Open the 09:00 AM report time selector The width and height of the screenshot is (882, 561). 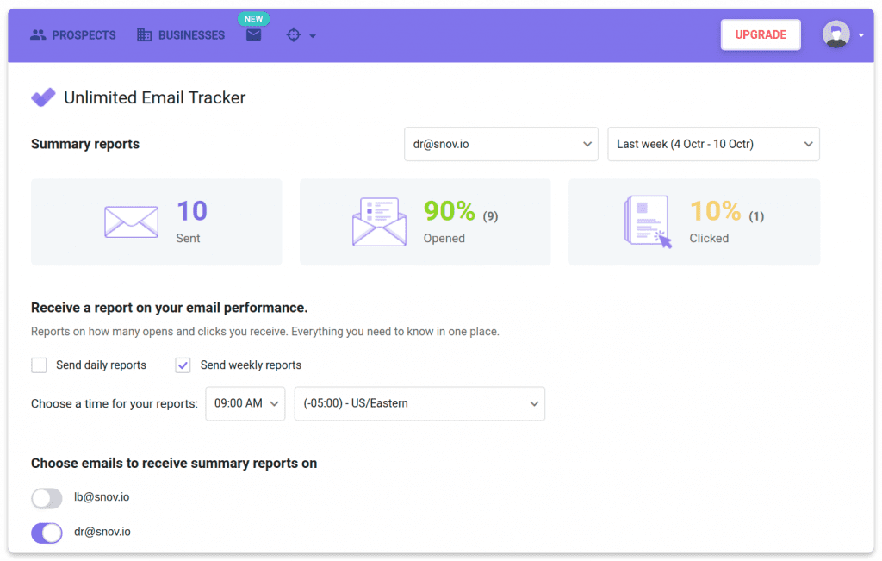(x=245, y=403)
